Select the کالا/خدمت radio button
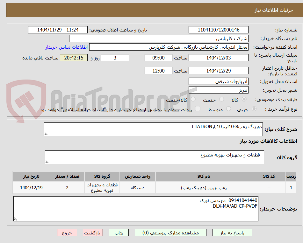 (x=193, y=99)
